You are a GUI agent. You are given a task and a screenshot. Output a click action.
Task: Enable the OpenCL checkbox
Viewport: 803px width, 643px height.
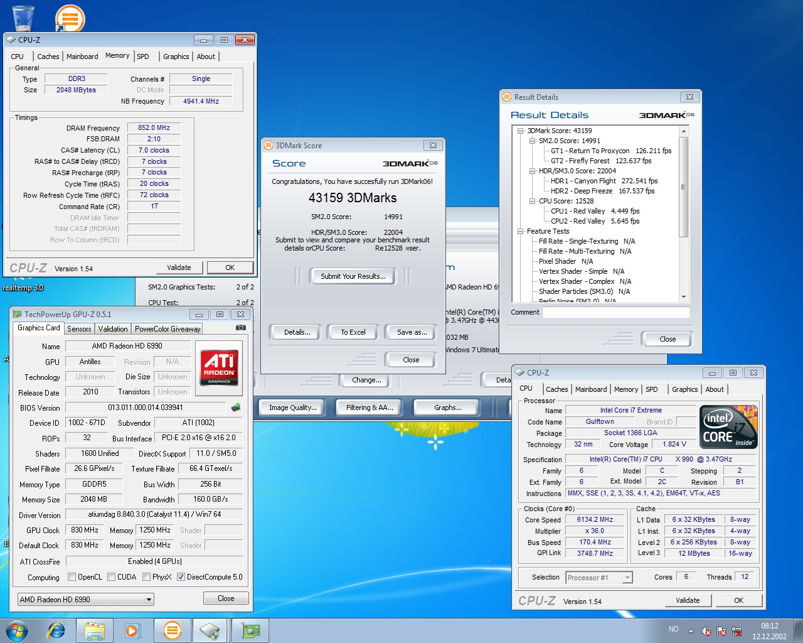point(72,577)
